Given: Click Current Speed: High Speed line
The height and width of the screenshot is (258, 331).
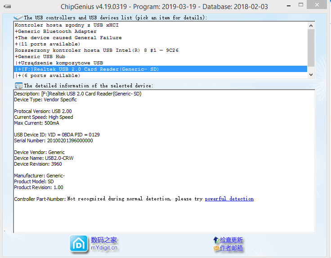Looking at the screenshot, I should [x=44, y=117].
